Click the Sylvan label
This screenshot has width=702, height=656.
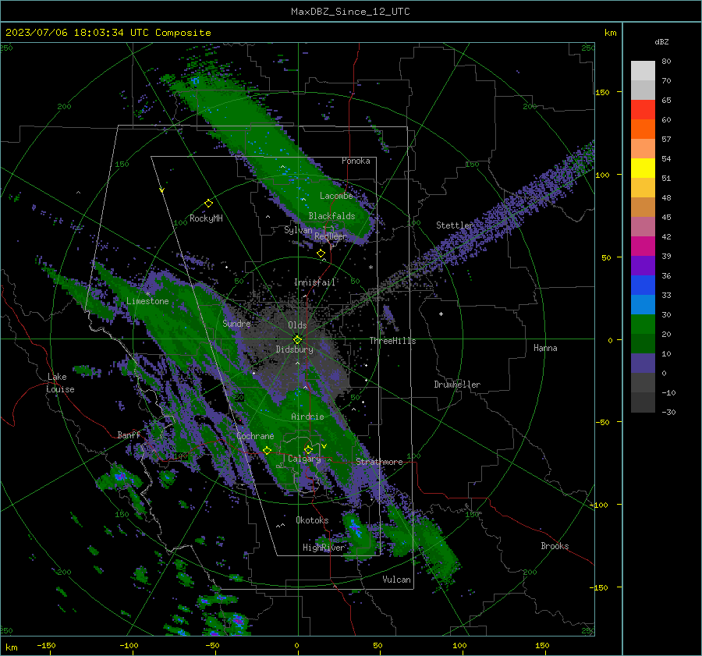coord(298,230)
